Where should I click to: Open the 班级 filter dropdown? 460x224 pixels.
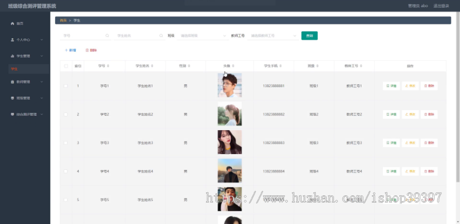(202, 36)
